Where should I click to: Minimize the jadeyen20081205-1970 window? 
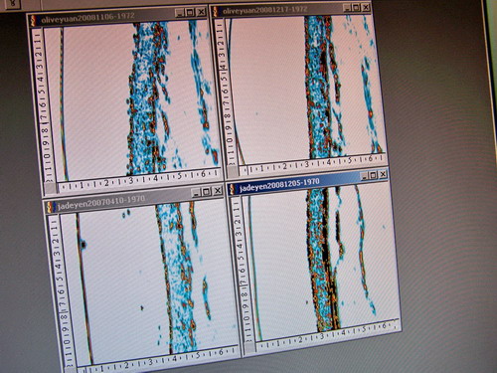click(x=364, y=175)
